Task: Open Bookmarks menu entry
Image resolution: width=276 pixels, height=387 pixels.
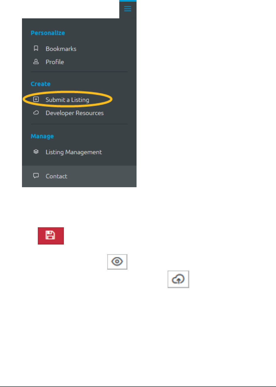Action: (x=61, y=49)
